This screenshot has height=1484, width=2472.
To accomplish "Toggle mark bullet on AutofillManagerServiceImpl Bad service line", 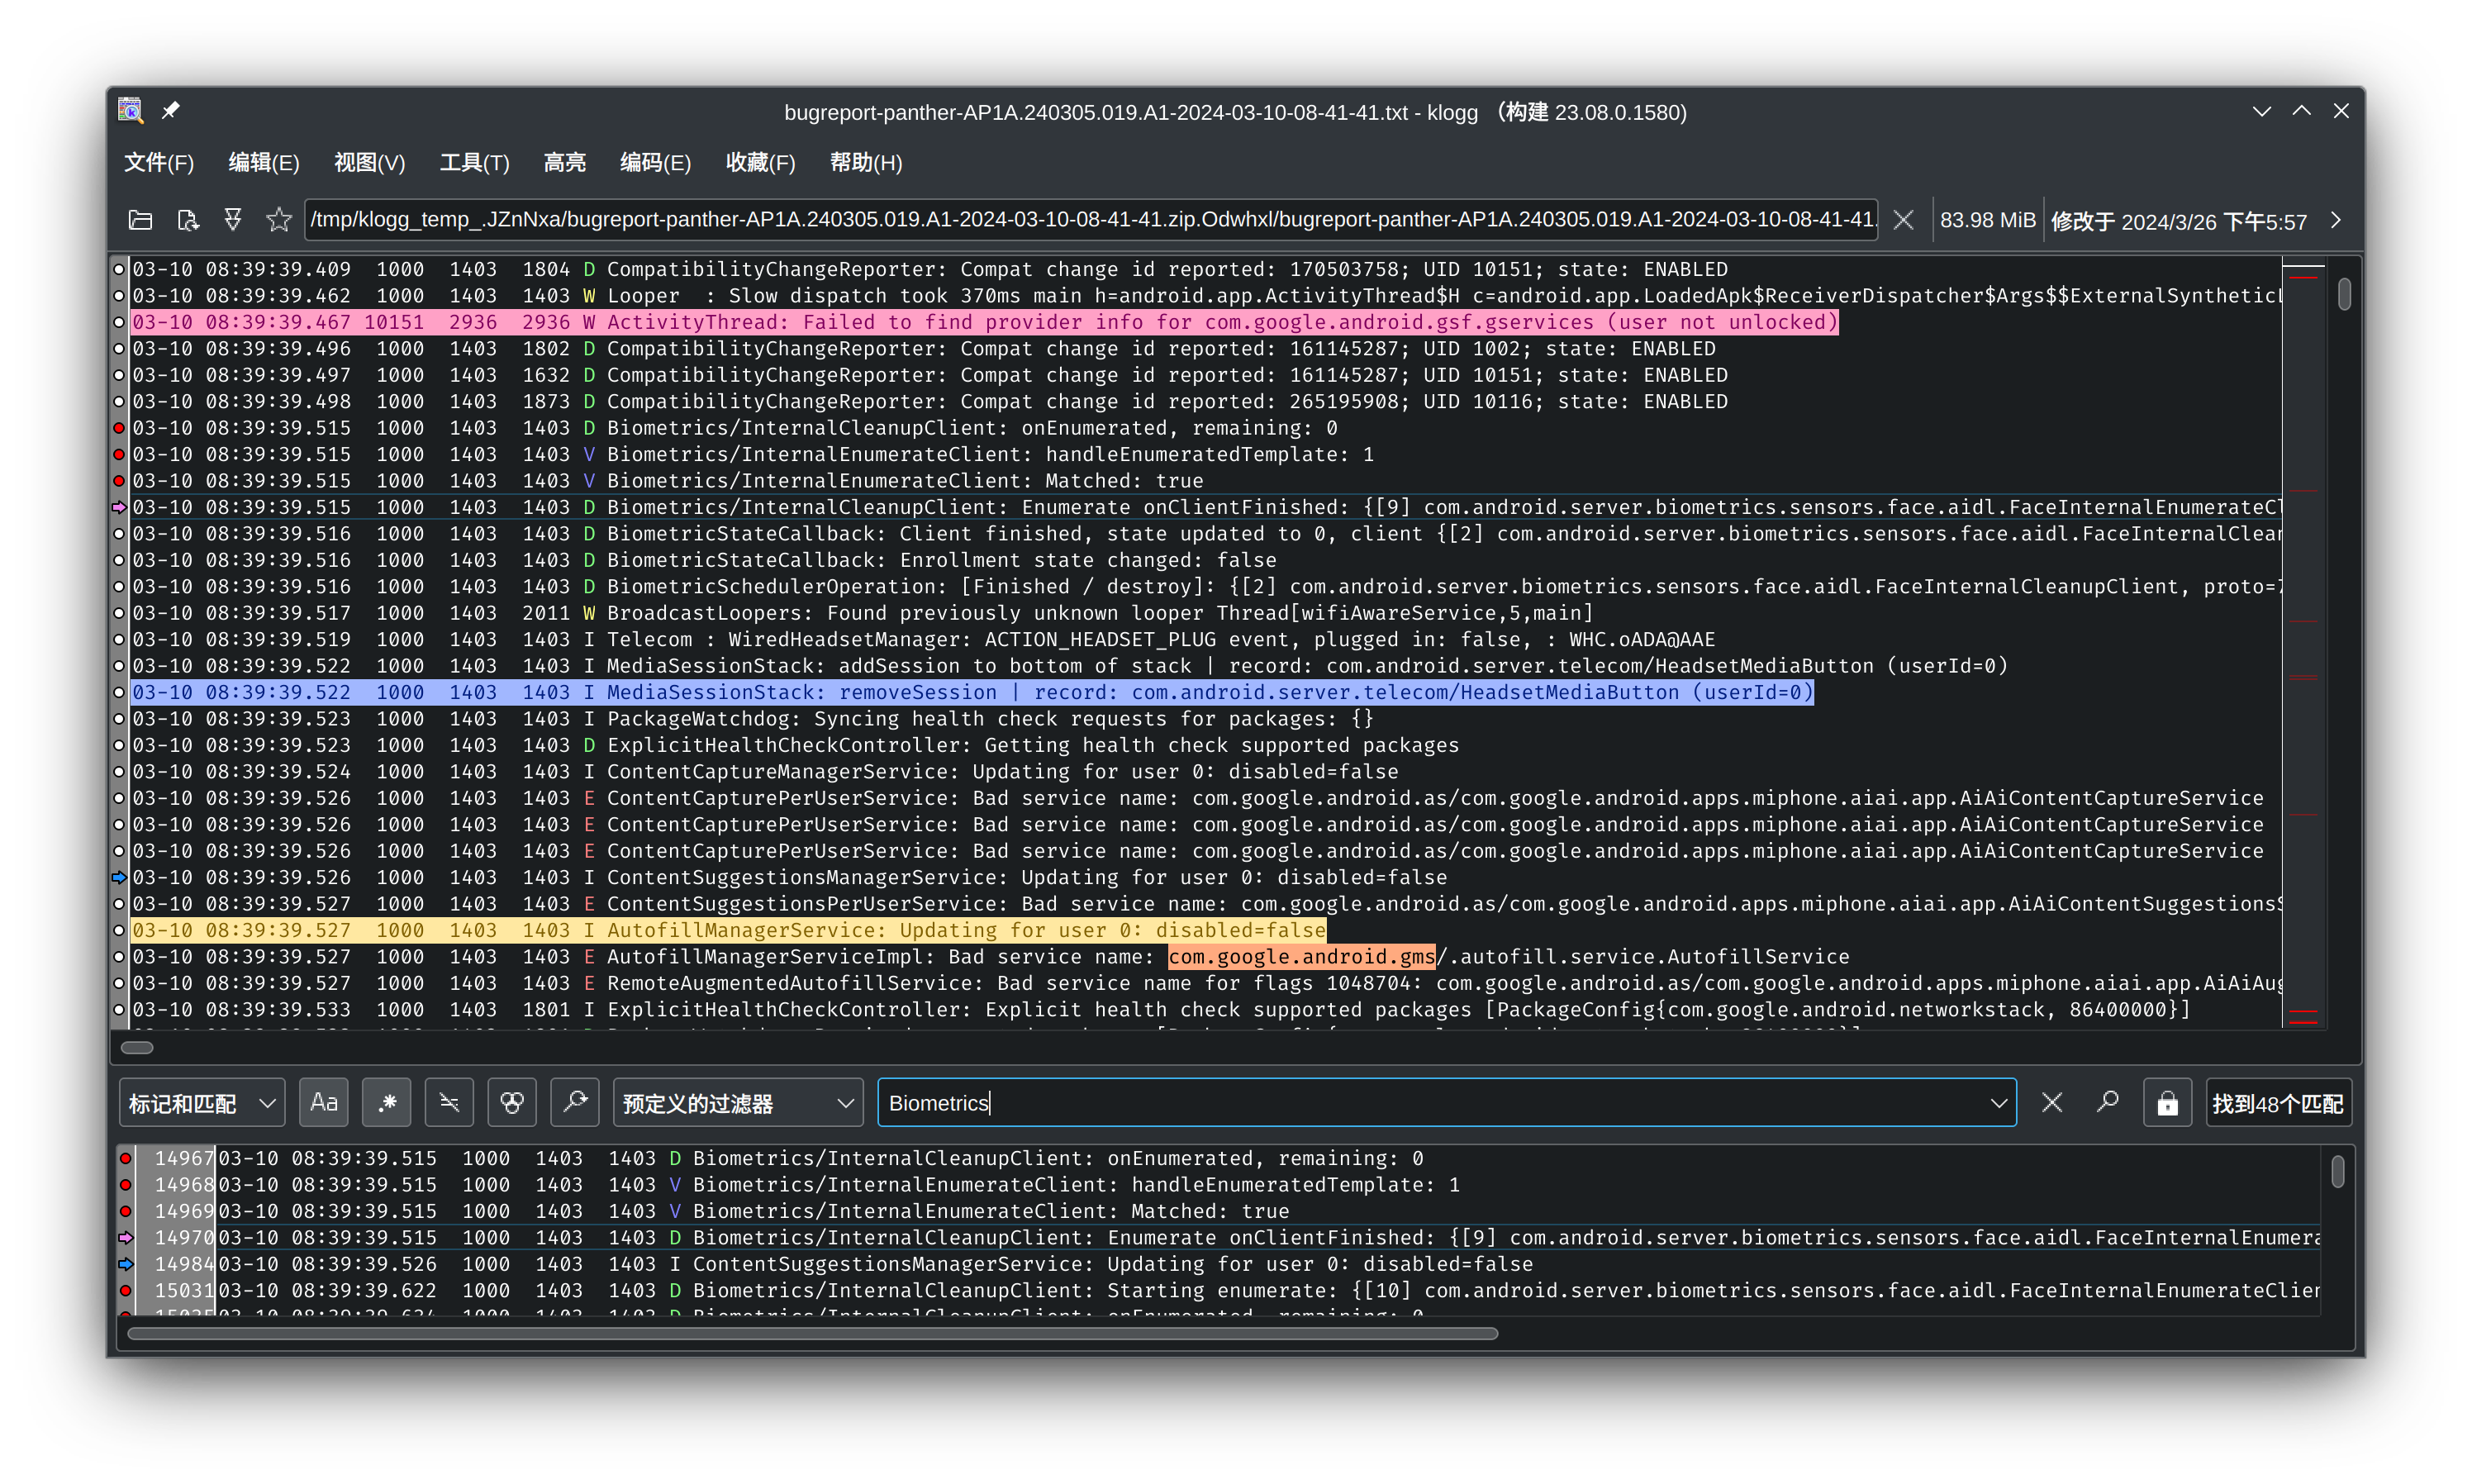I will pyautogui.click(x=119, y=957).
